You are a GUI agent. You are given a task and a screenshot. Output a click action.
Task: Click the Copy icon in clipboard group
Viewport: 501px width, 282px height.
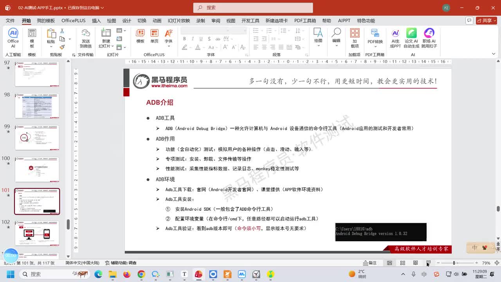tap(62, 39)
